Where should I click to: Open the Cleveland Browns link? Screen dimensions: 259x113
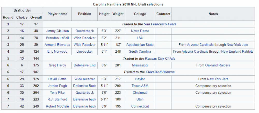click(160, 72)
